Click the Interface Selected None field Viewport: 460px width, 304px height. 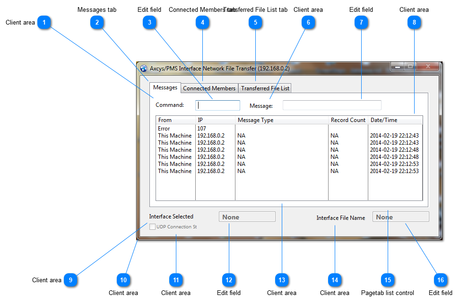click(x=247, y=217)
